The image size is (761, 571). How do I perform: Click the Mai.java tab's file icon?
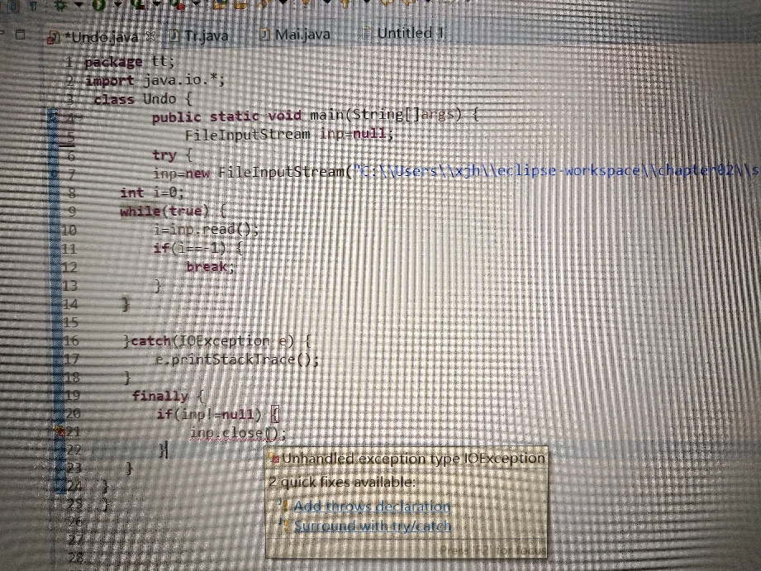264,34
